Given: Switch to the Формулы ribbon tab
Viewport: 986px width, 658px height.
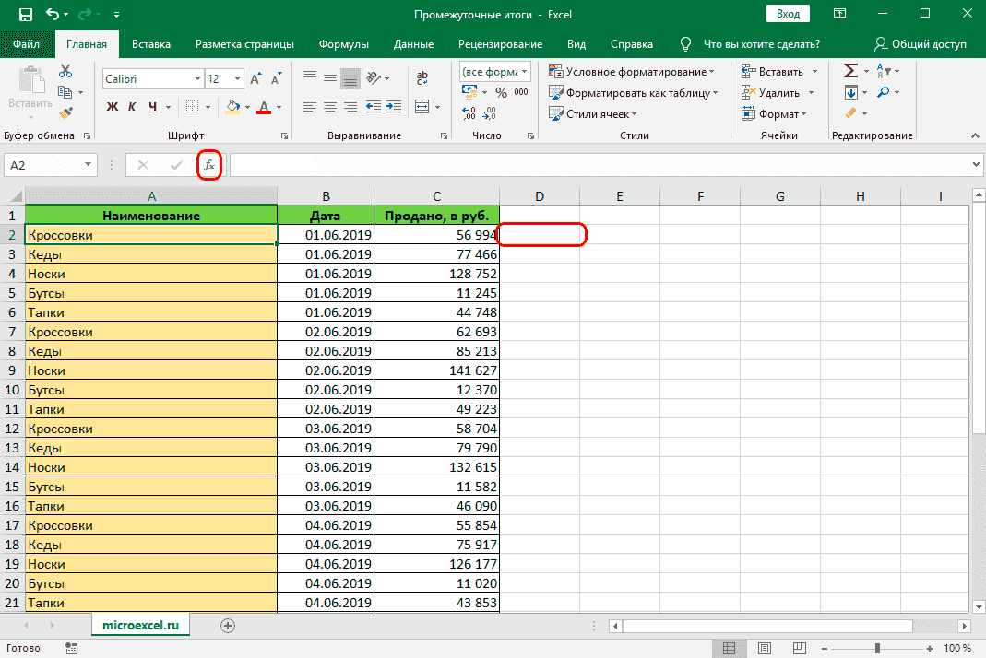Looking at the screenshot, I should point(343,44).
